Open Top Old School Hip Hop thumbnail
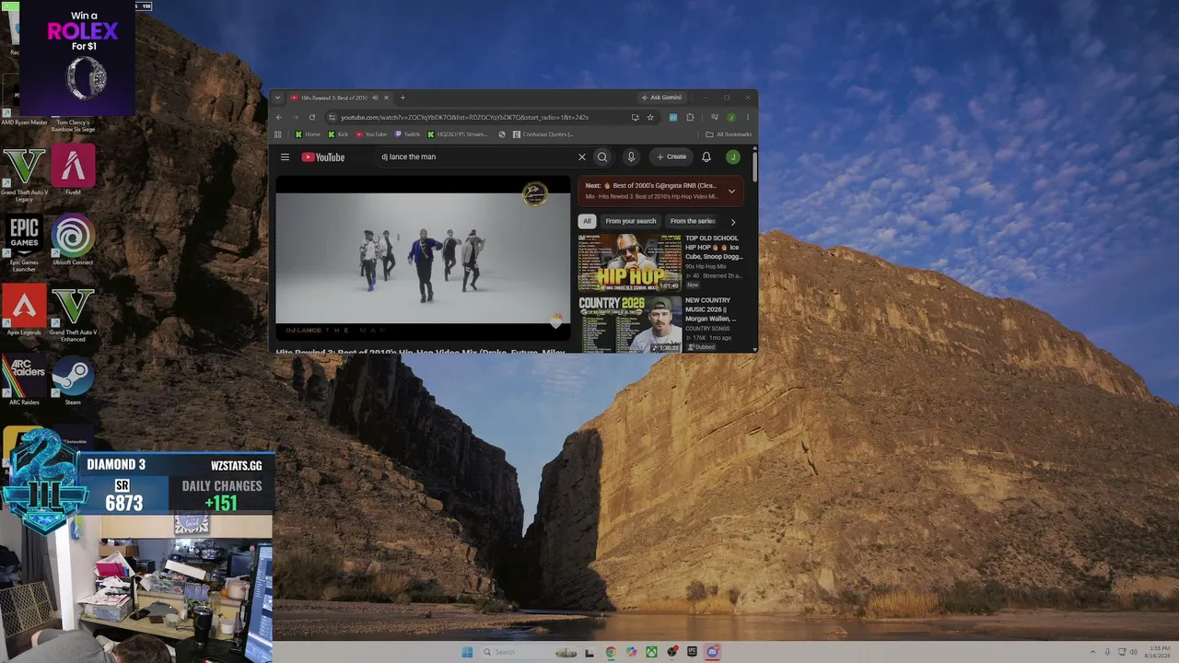1179x663 pixels. [x=630, y=262]
